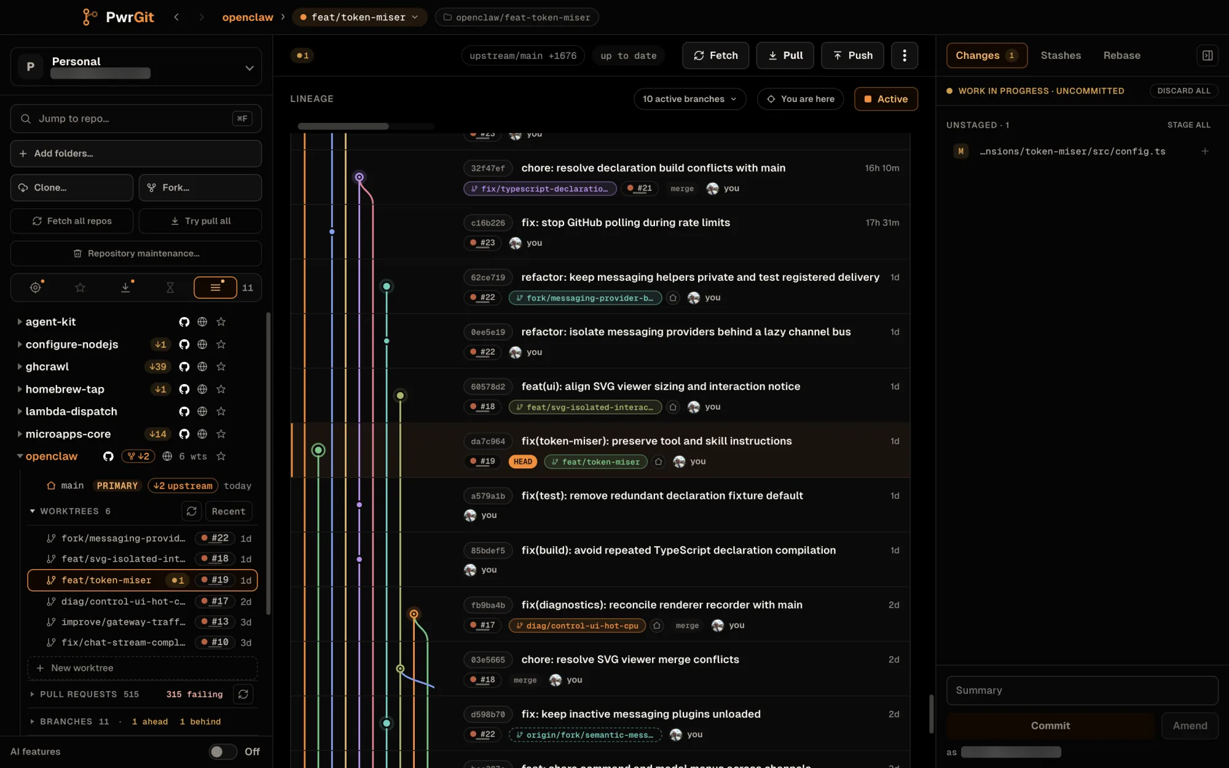Click the Push button
This screenshot has height=768, width=1229.
852,55
